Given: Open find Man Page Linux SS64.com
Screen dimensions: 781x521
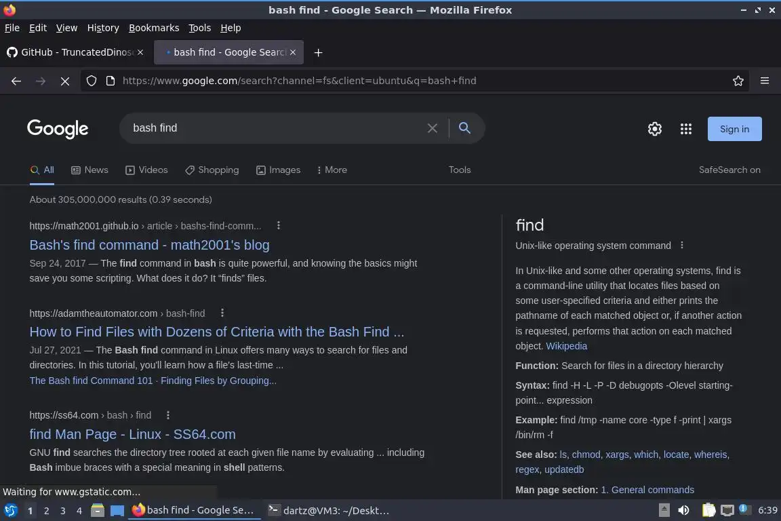Looking at the screenshot, I should click(x=132, y=434).
